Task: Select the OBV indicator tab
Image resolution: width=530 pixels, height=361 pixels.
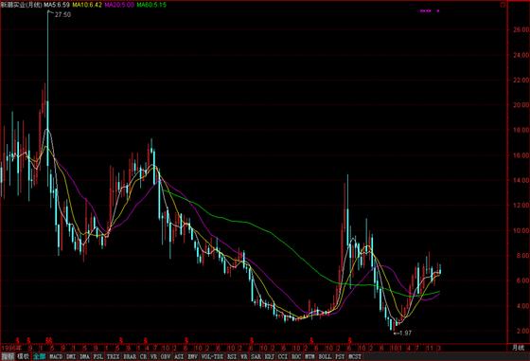Action: point(166,356)
